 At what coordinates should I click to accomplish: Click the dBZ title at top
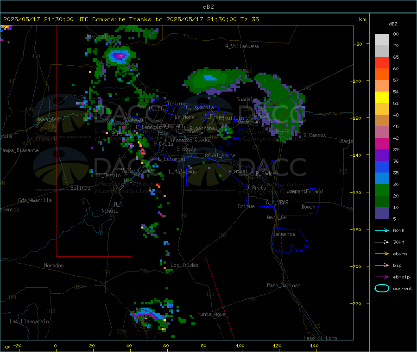pyautogui.click(x=208, y=7)
